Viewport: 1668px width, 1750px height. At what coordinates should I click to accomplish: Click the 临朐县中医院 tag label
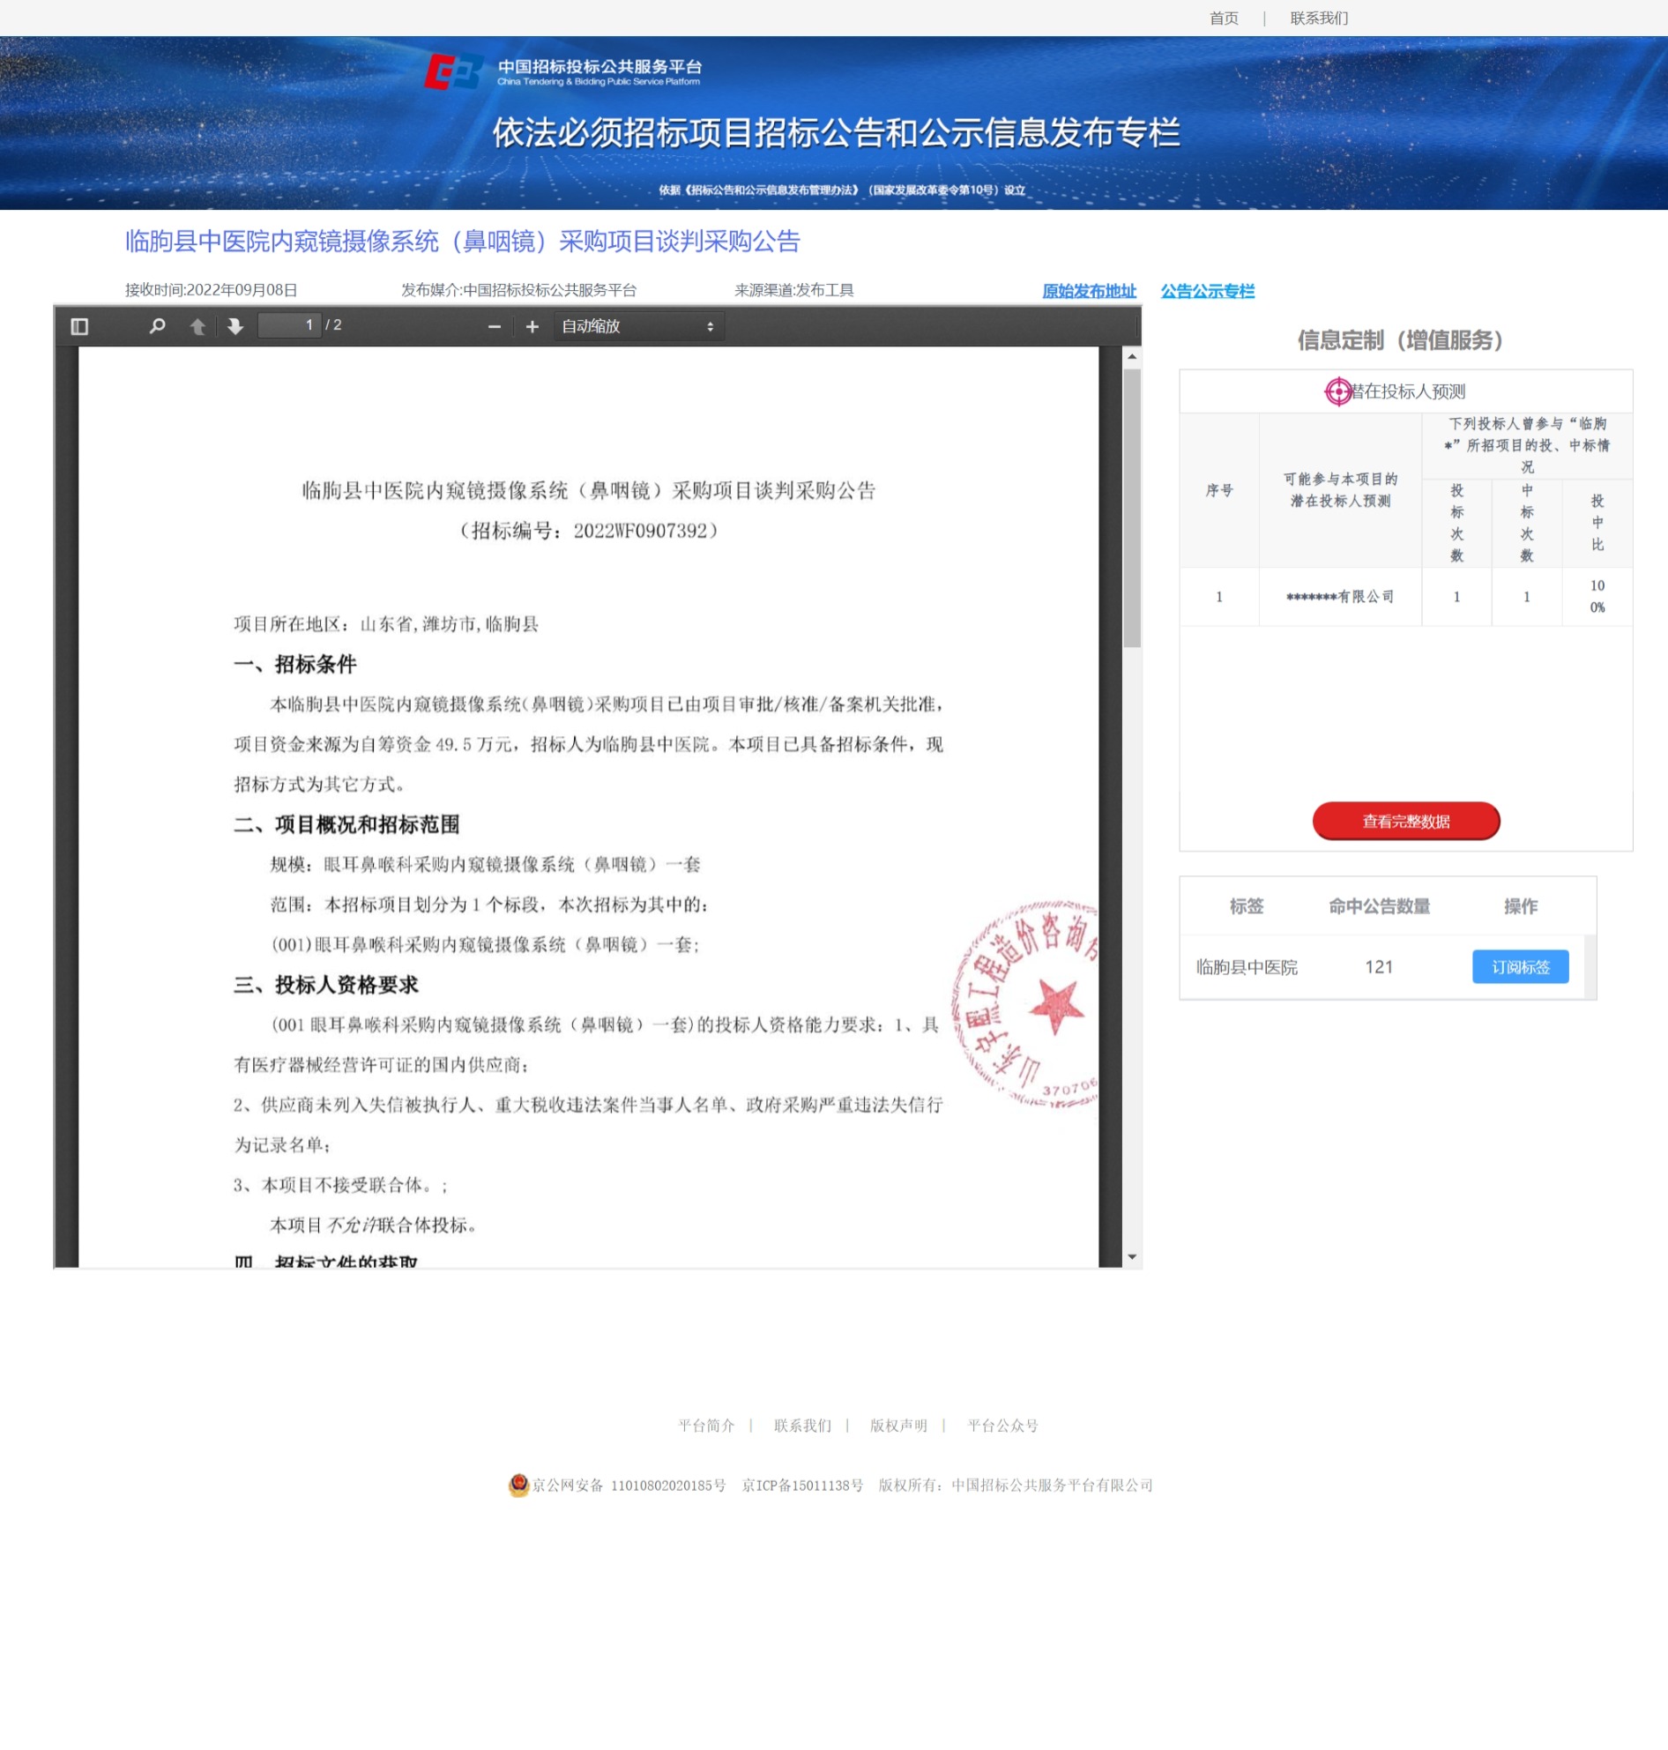pyautogui.click(x=1247, y=966)
